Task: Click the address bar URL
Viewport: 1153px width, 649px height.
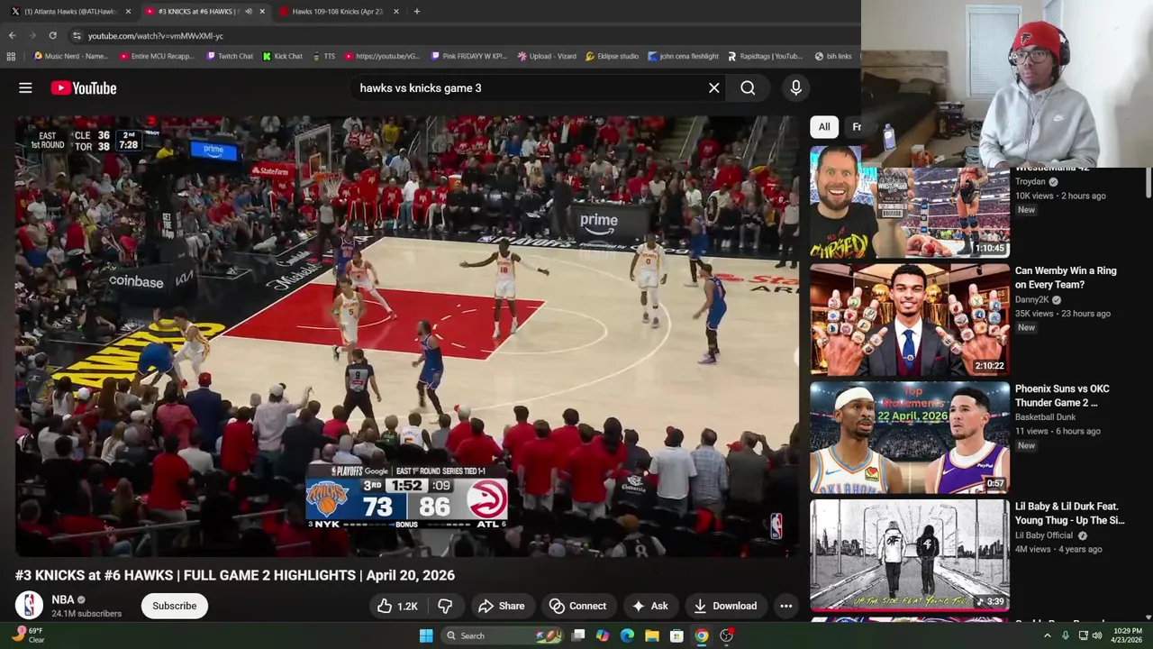Action: point(156,36)
